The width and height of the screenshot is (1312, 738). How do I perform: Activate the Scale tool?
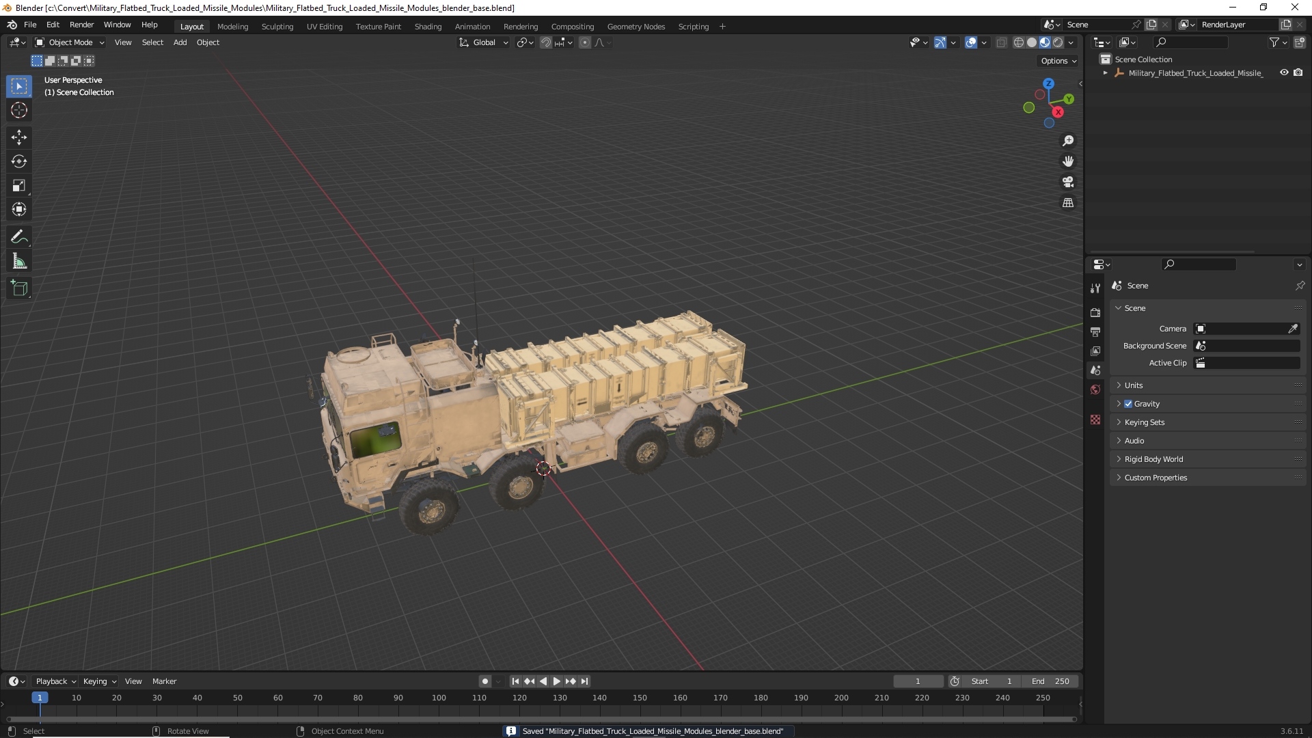[x=19, y=185]
